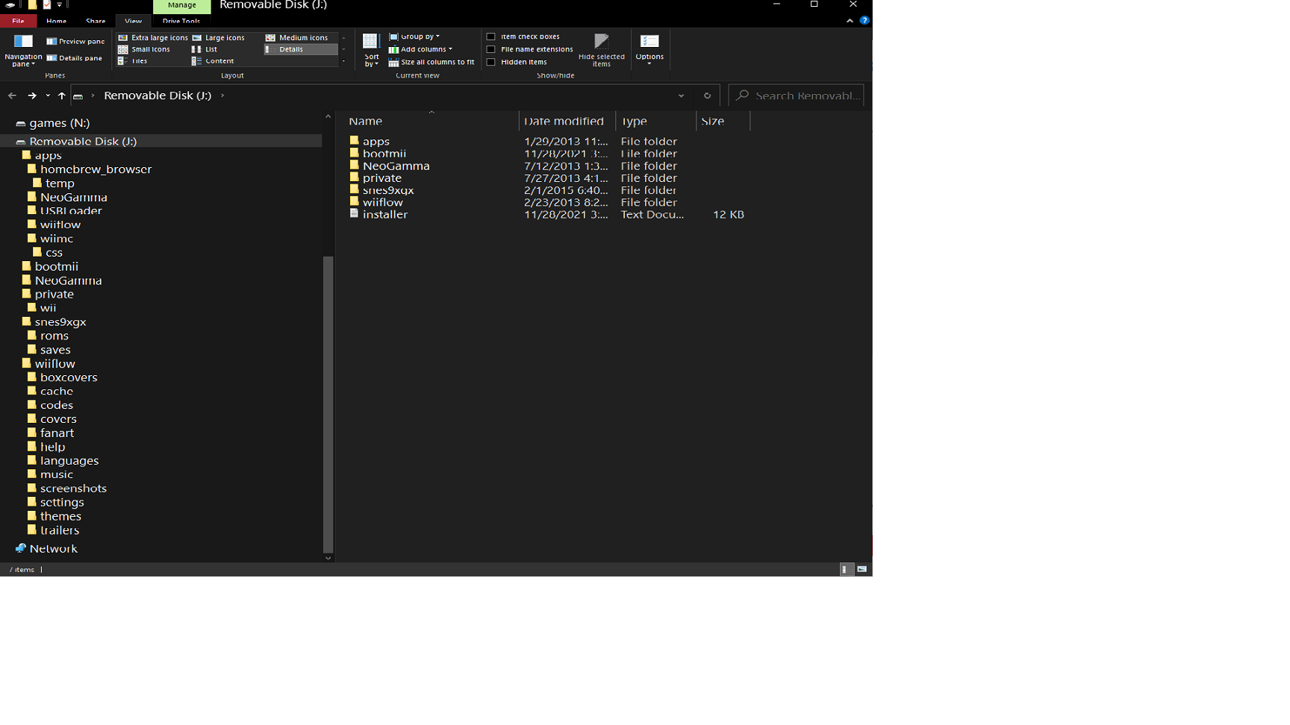Viewport: 1290px width, 725px height.
Task: Click the installer text document icon
Action: pyautogui.click(x=355, y=214)
